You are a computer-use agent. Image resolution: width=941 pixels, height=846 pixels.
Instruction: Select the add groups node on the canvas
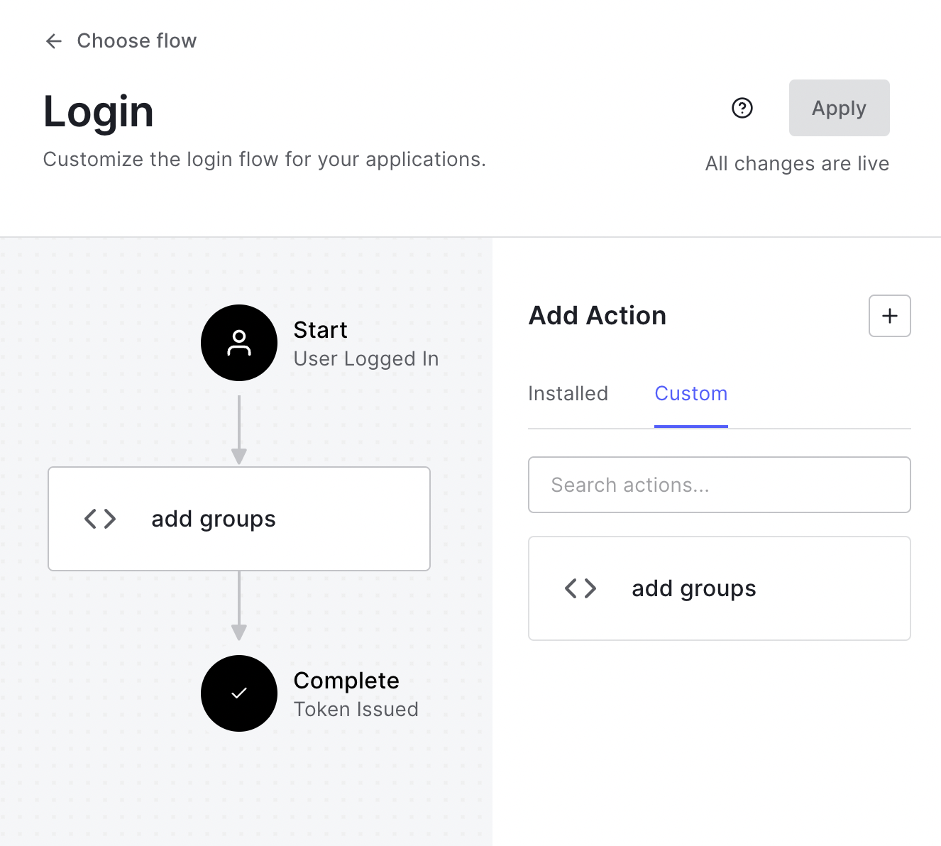point(238,518)
